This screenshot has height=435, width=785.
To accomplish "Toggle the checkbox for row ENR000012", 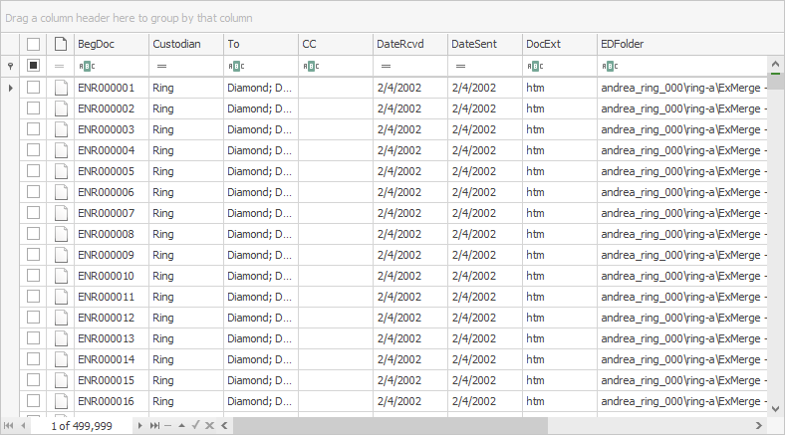I will [34, 318].
